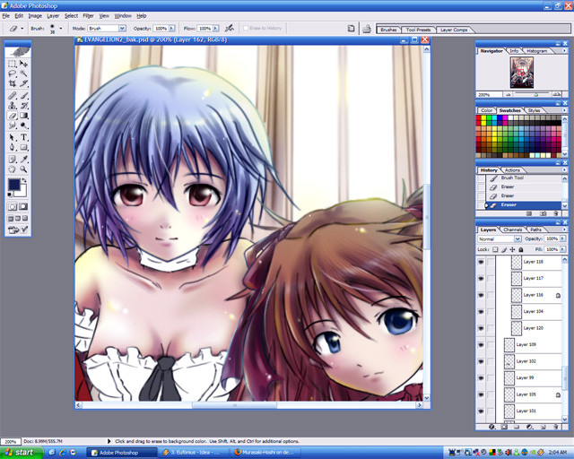574x459 pixels.
Task: Hide Layer 99 via eye icon
Action: [481, 377]
